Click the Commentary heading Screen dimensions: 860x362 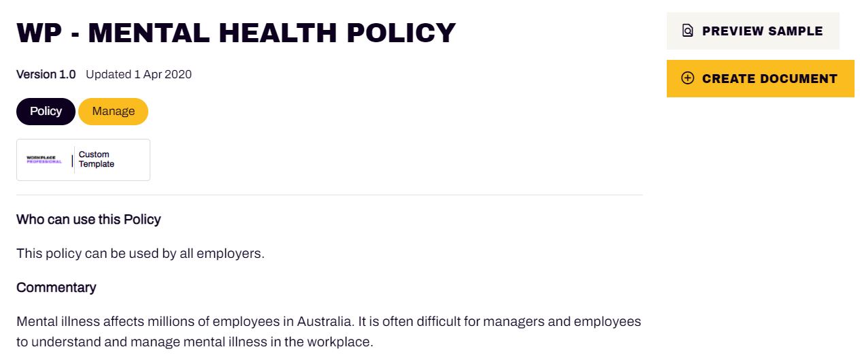point(56,287)
